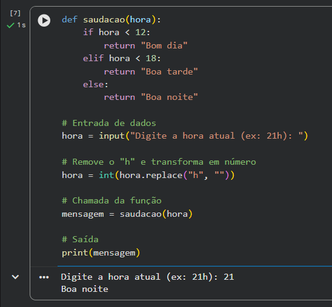Click the input prompt string line

(x=185, y=136)
